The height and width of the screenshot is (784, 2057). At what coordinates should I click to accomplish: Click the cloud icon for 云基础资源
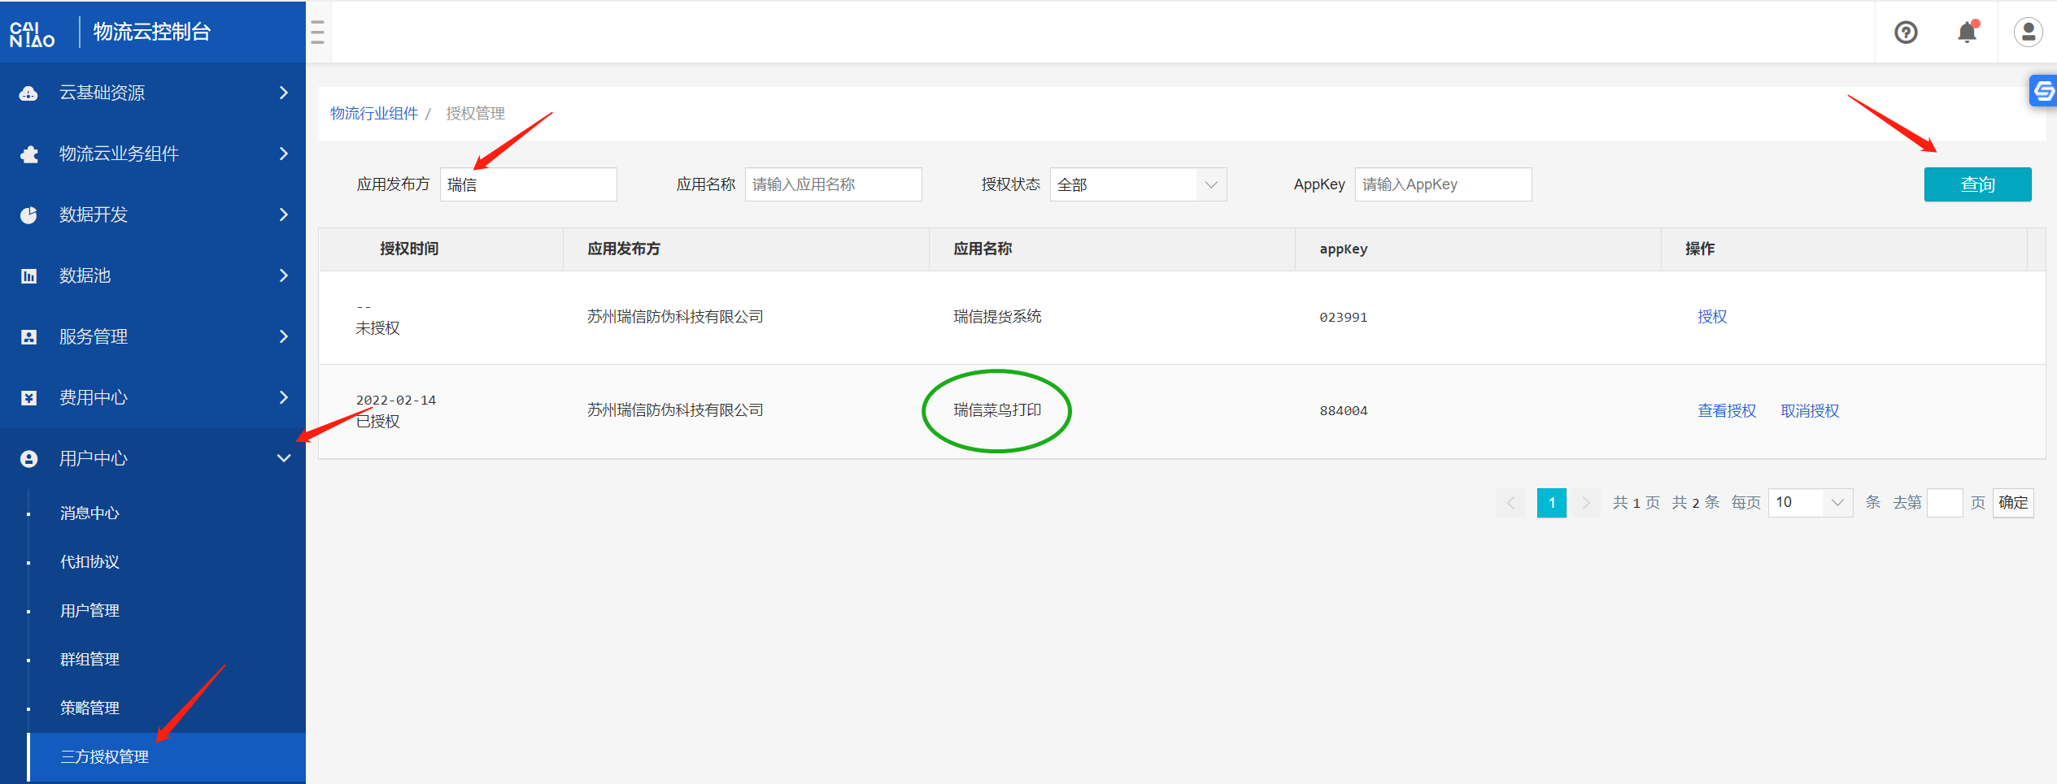tap(28, 93)
